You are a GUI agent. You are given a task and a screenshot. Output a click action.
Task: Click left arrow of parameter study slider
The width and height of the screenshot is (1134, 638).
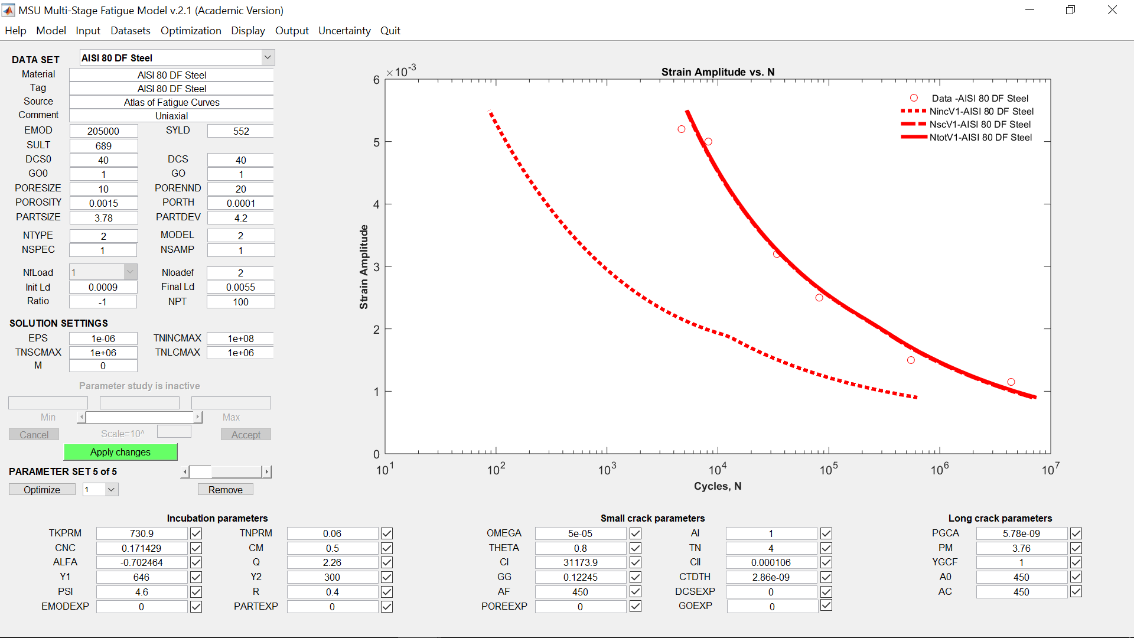click(82, 417)
